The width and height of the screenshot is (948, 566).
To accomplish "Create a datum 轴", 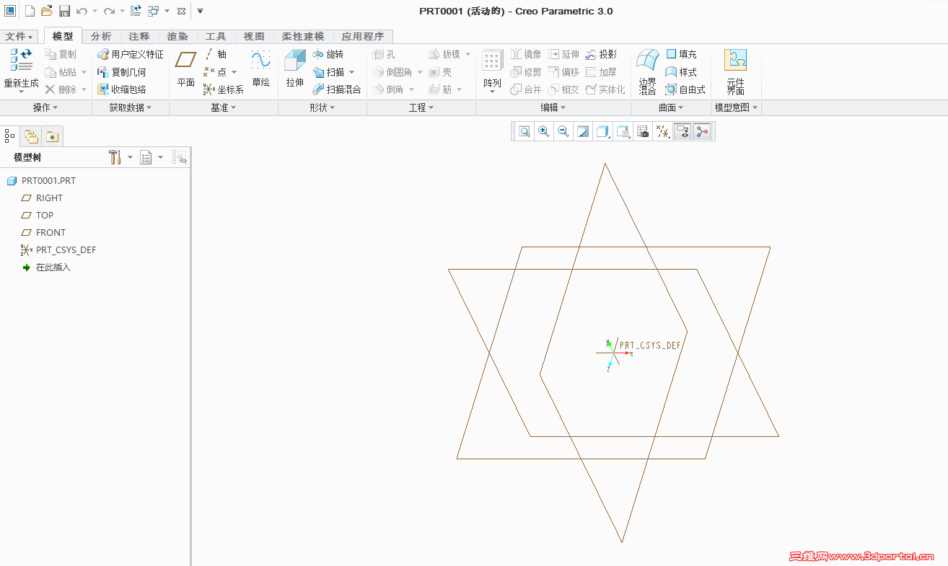I will coord(215,54).
